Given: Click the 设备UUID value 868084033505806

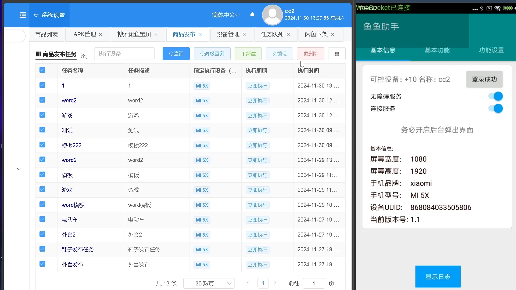Looking at the screenshot, I should (441, 208).
